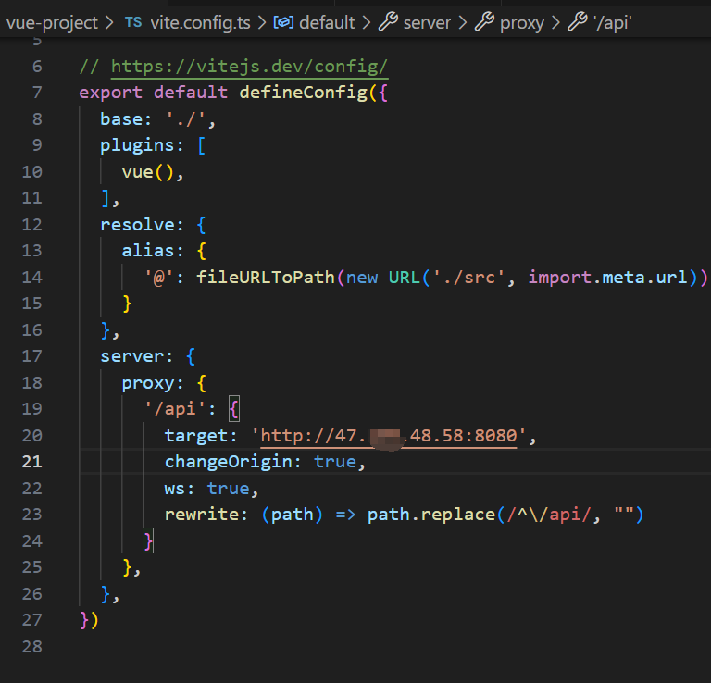The width and height of the screenshot is (711, 683).
Task: Click the /^\/api/ regex literal
Action: pyautogui.click(x=549, y=515)
